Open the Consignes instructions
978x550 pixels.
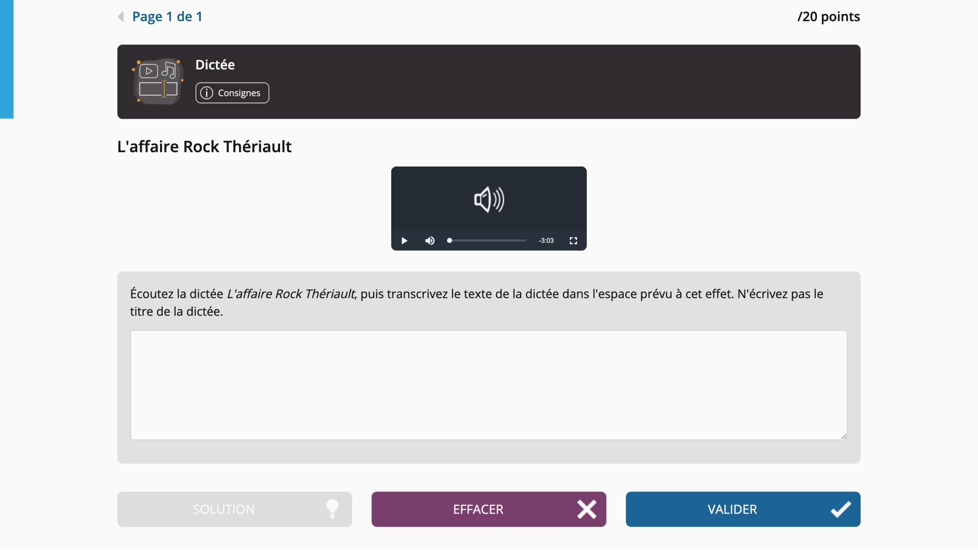[232, 93]
